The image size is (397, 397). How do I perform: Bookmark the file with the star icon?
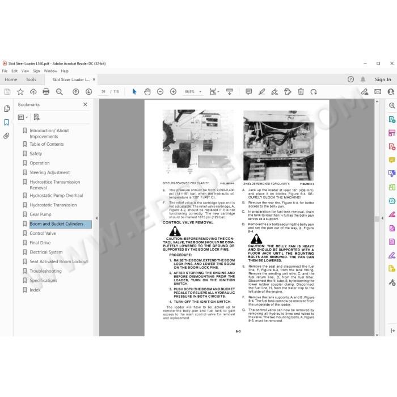(20, 92)
